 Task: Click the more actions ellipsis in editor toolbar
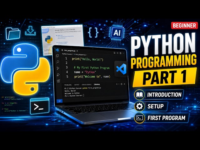pyautogui.click(x=123, y=53)
